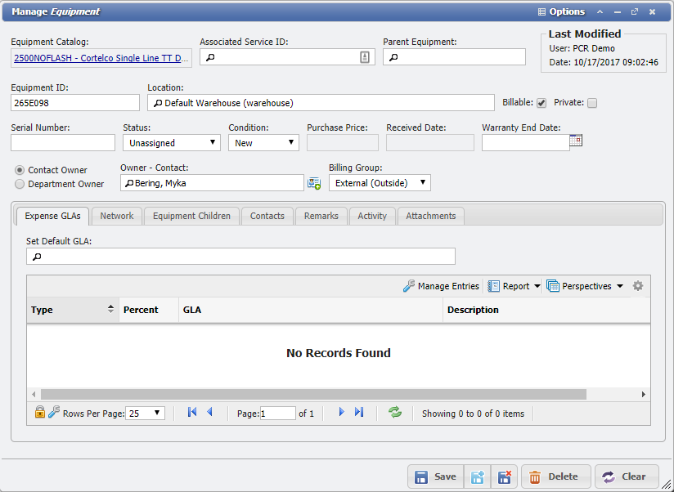
Task: Uncheck the Billable checkbox
Action: 541,103
